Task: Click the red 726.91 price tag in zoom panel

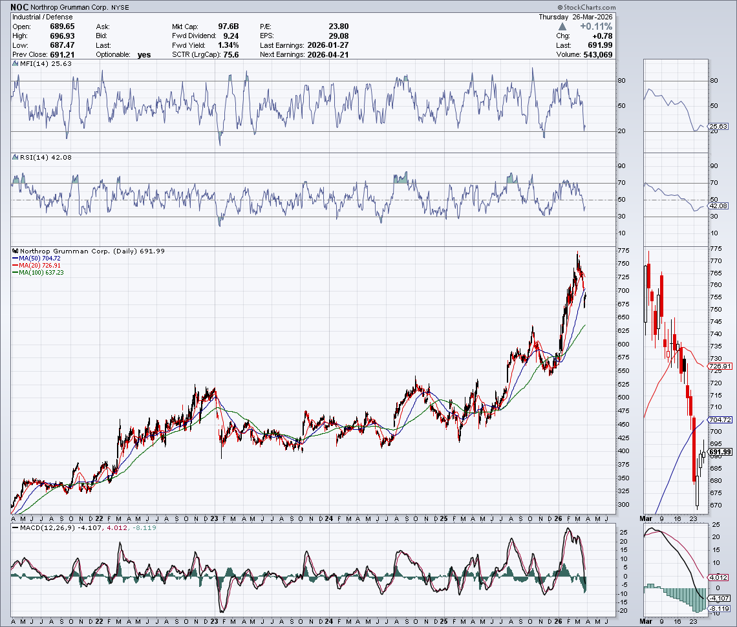Action: pyautogui.click(x=720, y=366)
